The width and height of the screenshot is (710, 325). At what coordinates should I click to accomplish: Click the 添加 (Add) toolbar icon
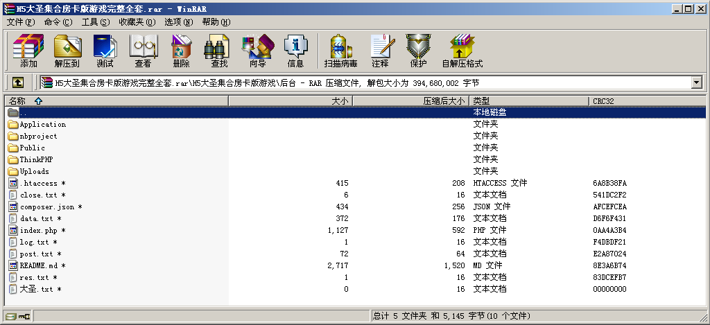pos(28,51)
